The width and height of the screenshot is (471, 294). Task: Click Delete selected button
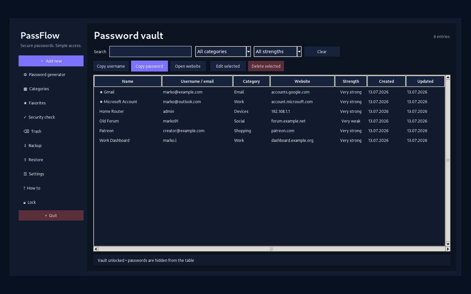tap(266, 66)
